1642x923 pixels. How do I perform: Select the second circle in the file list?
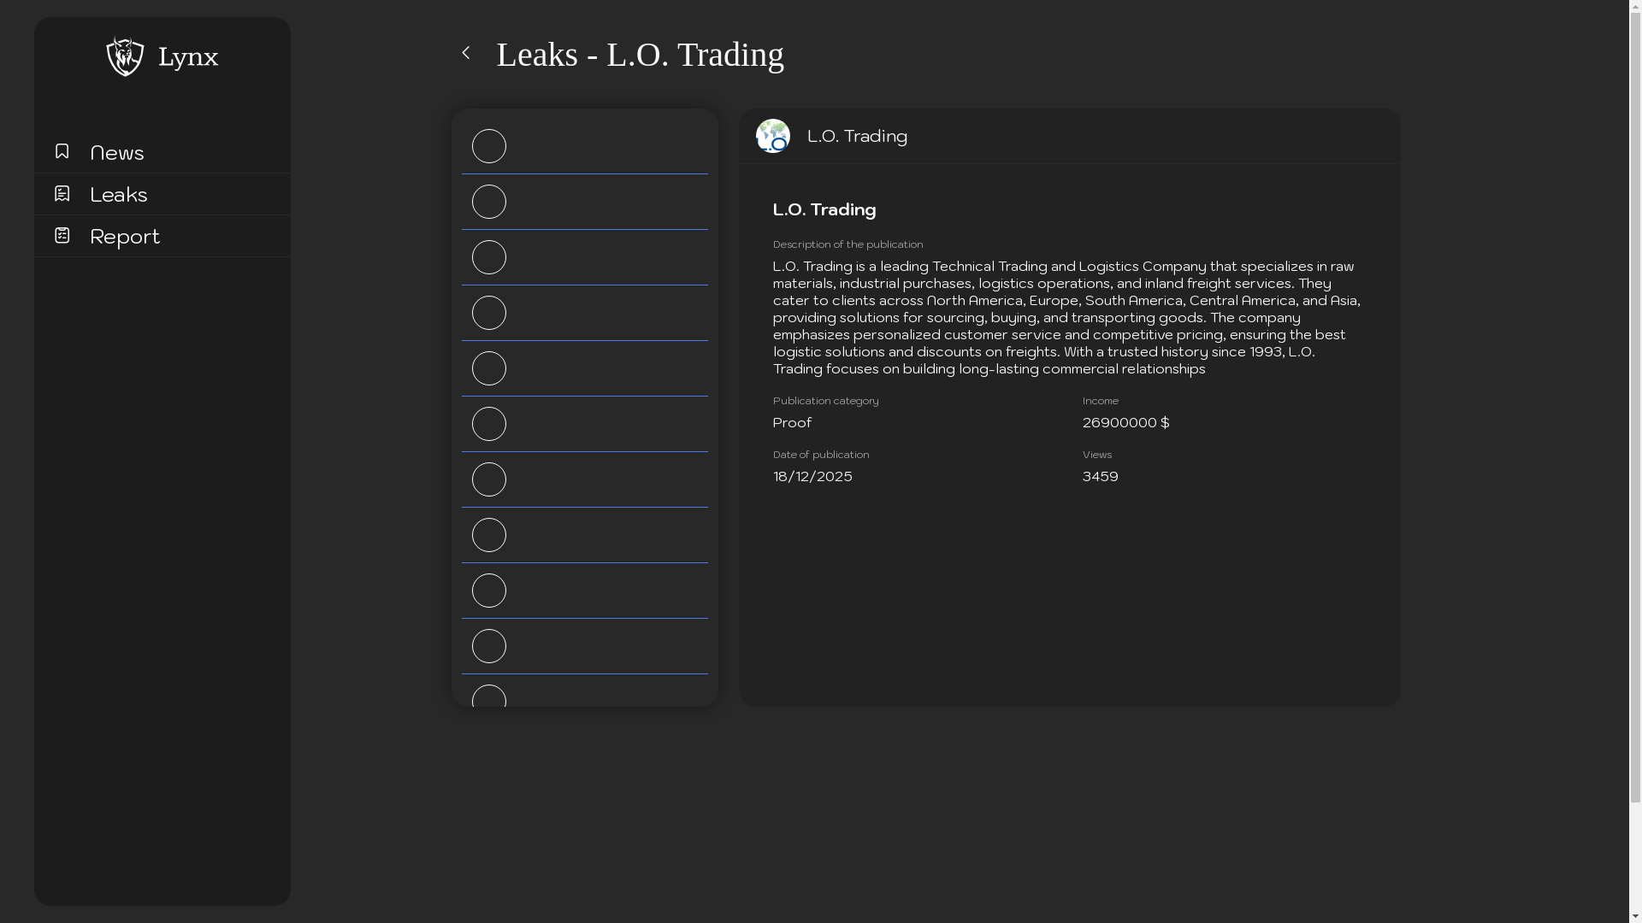click(x=489, y=202)
